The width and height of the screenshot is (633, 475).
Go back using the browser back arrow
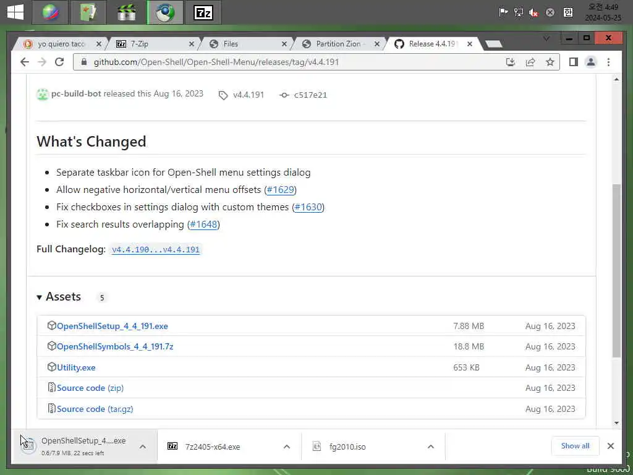(x=25, y=62)
